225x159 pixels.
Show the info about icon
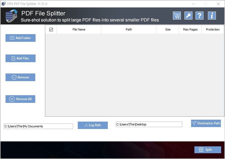(212, 16)
